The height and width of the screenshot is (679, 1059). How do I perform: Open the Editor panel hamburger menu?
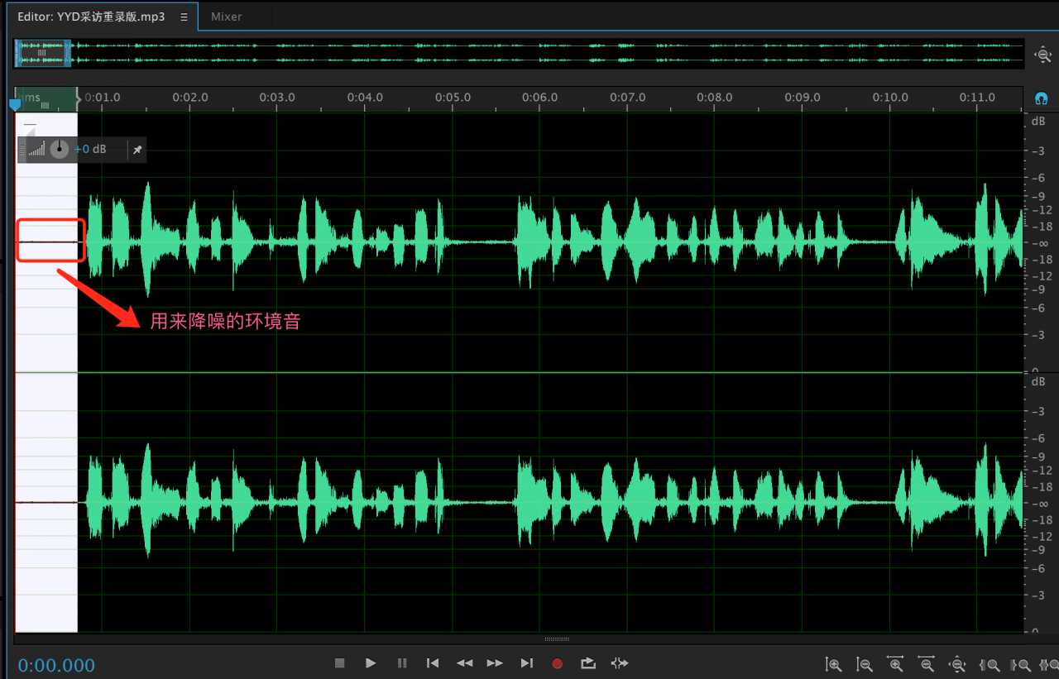click(x=184, y=17)
